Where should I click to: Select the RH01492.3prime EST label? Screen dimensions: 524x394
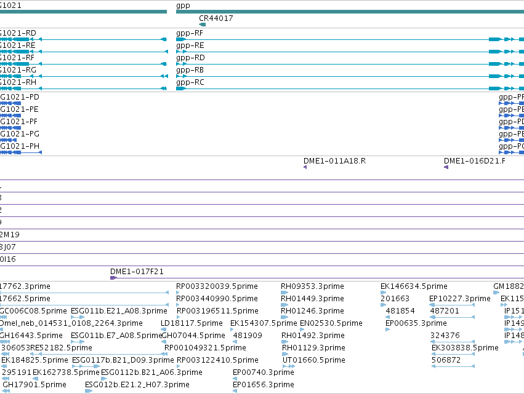(x=313, y=336)
